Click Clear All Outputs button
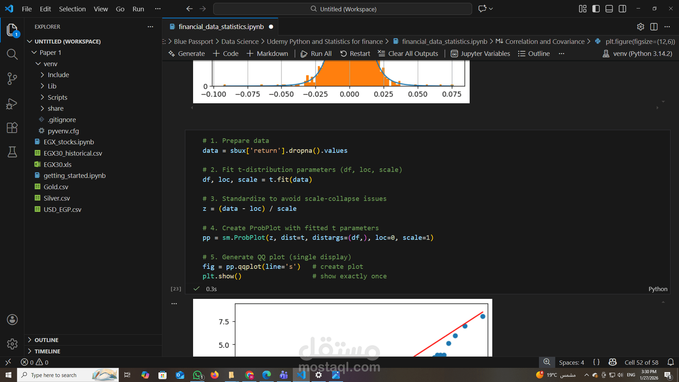 click(408, 54)
